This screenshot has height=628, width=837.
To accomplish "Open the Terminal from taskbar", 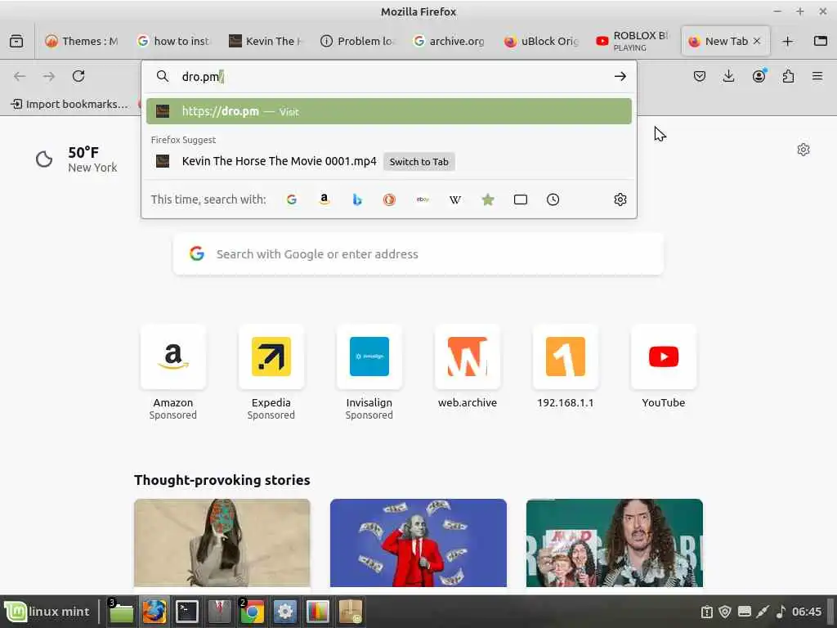I will coord(187,612).
